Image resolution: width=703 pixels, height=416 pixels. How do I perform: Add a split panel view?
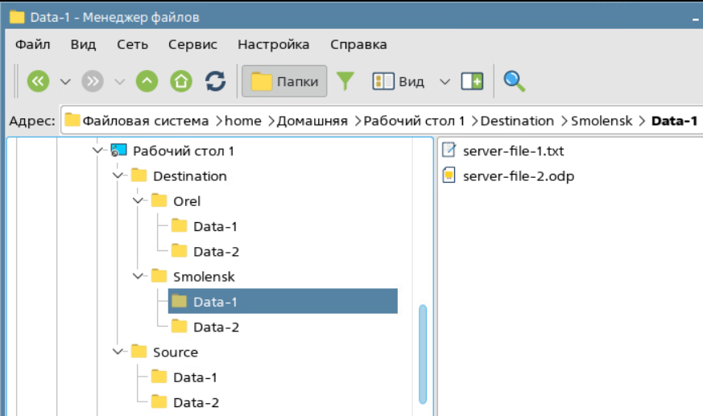click(472, 81)
